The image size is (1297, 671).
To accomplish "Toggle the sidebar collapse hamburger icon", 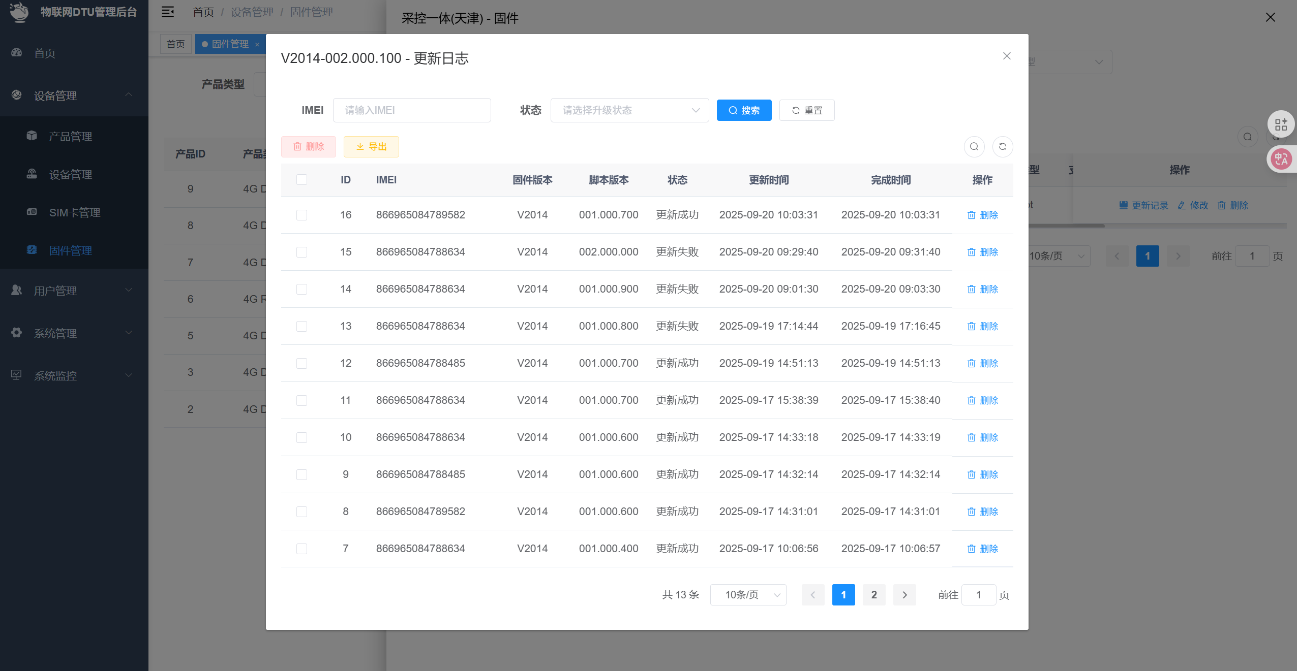I will [x=168, y=12].
